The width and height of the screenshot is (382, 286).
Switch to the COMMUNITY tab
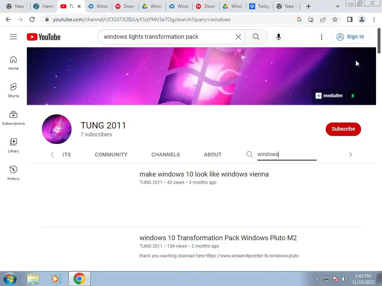pos(111,155)
